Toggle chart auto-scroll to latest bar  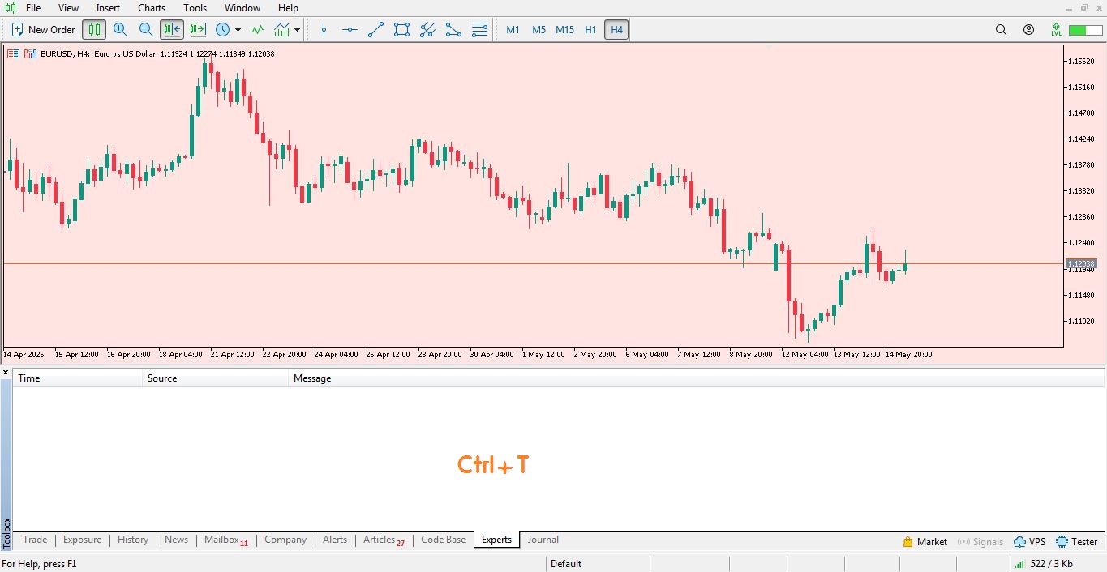click(x=172, y=30)
